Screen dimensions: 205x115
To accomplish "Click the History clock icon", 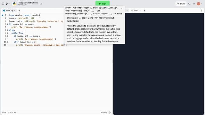I will [110, 112].
